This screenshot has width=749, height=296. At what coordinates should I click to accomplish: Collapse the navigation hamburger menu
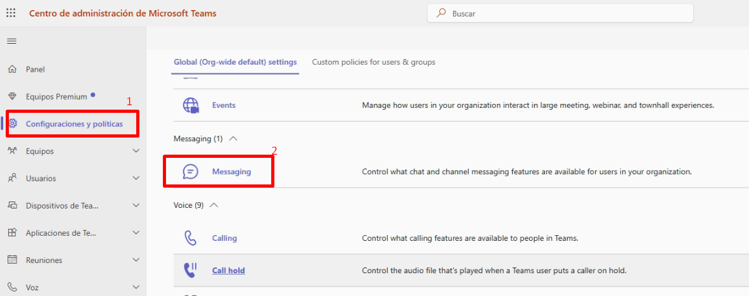click(11, 41)
